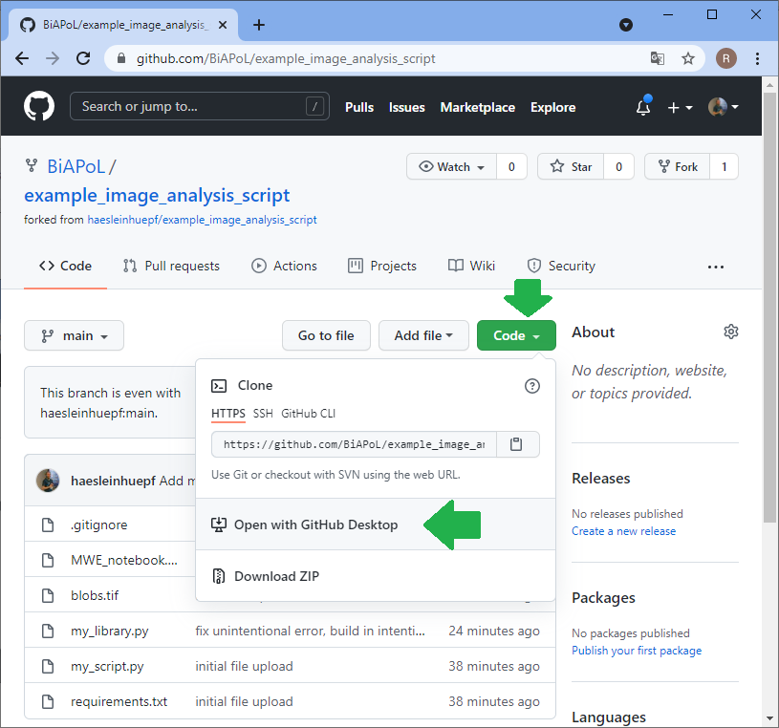779x728 pixels.
Task: Copy the clone URL to clipboard
Action: [516, 444]
